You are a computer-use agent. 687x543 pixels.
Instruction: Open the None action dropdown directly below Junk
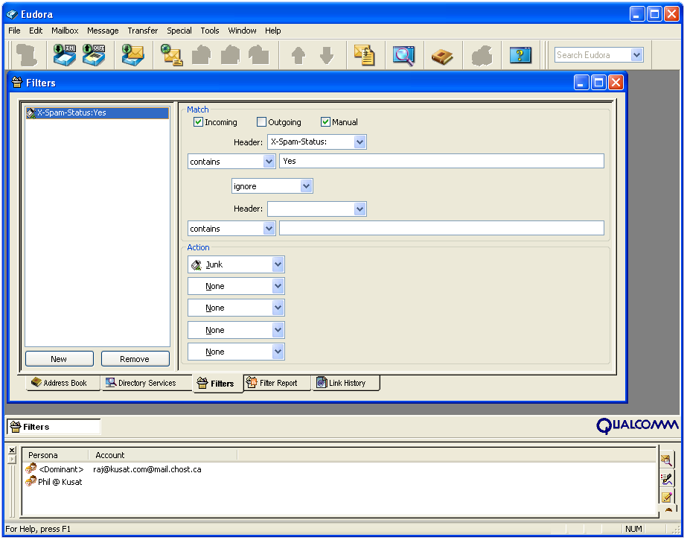coord(278,286)
